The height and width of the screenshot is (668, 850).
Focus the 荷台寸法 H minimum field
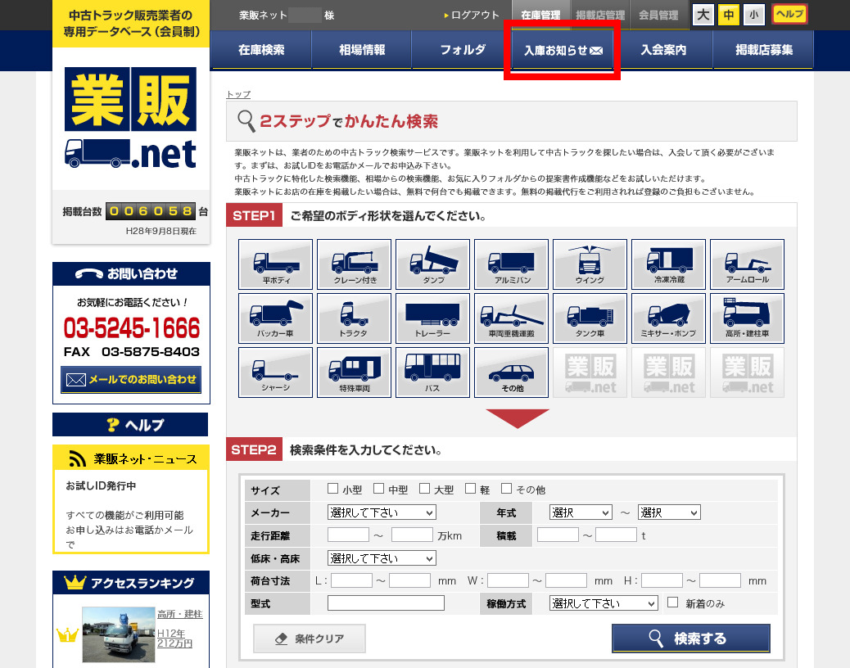(662, 580)
